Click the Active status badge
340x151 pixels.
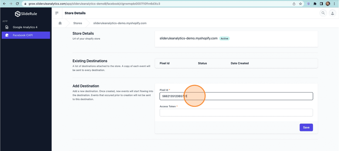point(224,39)
